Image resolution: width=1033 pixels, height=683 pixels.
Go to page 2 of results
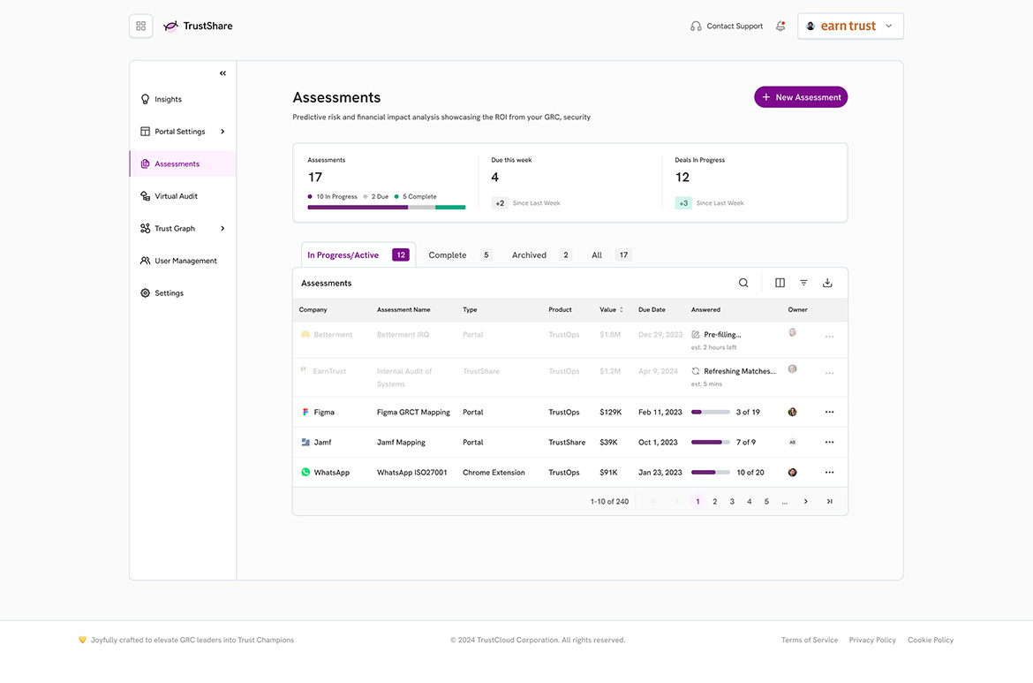coord(715,502)
